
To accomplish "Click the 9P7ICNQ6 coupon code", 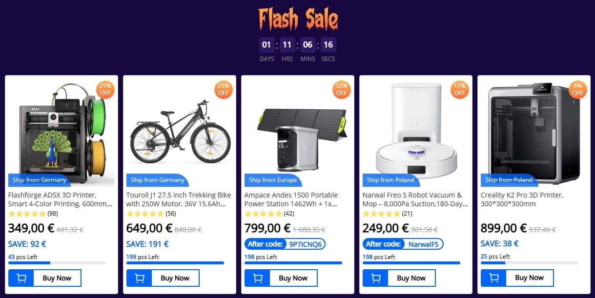I will coord(306,244).
